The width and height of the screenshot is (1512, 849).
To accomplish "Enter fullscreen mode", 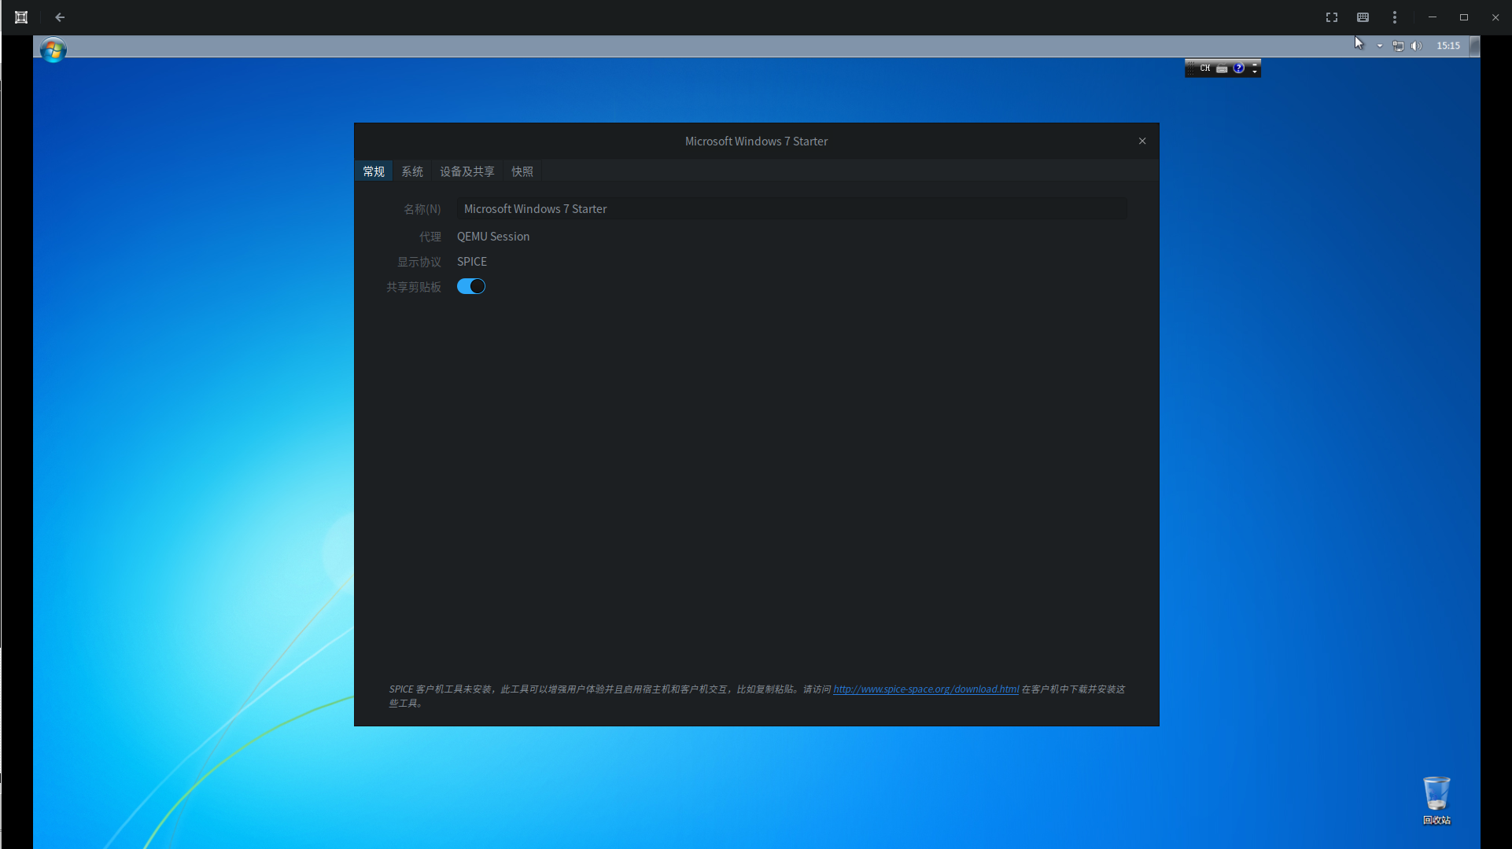I will coord(1332,17).
